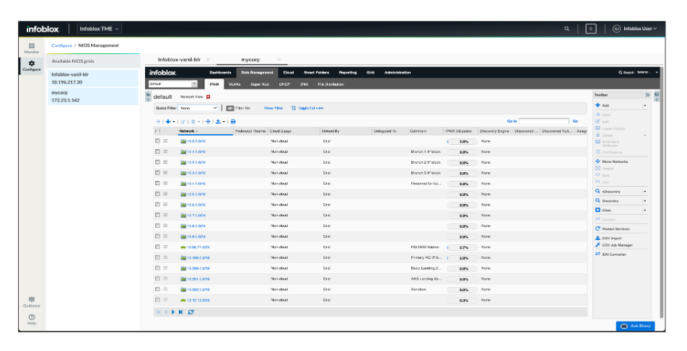Click the search magnifier in the top bar

pyautogui.click(x=566, y=29)
